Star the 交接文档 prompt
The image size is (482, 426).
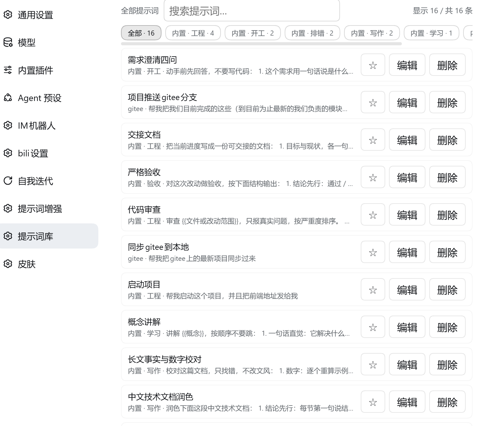click(x=373, y=140)
